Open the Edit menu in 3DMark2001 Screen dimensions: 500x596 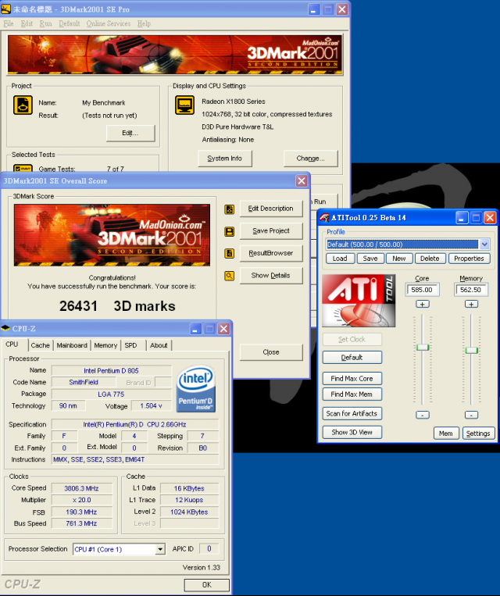tap(27, 23)
